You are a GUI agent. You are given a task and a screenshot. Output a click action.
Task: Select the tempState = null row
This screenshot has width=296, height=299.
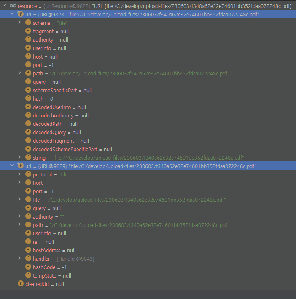click(x=148, y=275)
